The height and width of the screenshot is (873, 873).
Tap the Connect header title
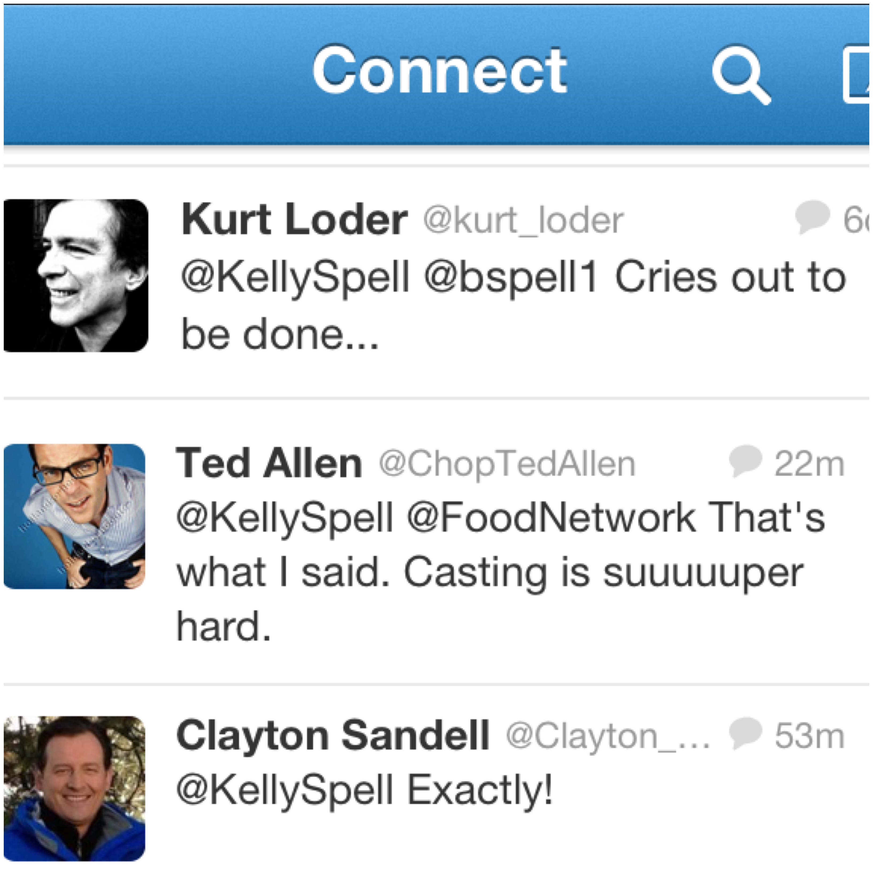[439, 71]
